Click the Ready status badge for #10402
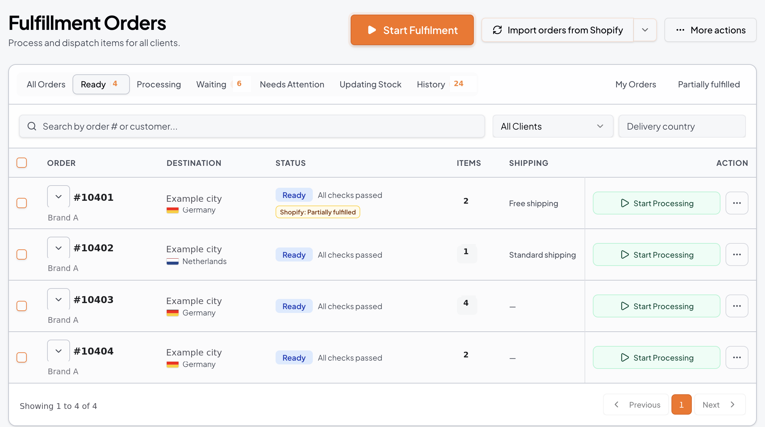The width and height of the screenshot is (765, 427). pos(294,254)
